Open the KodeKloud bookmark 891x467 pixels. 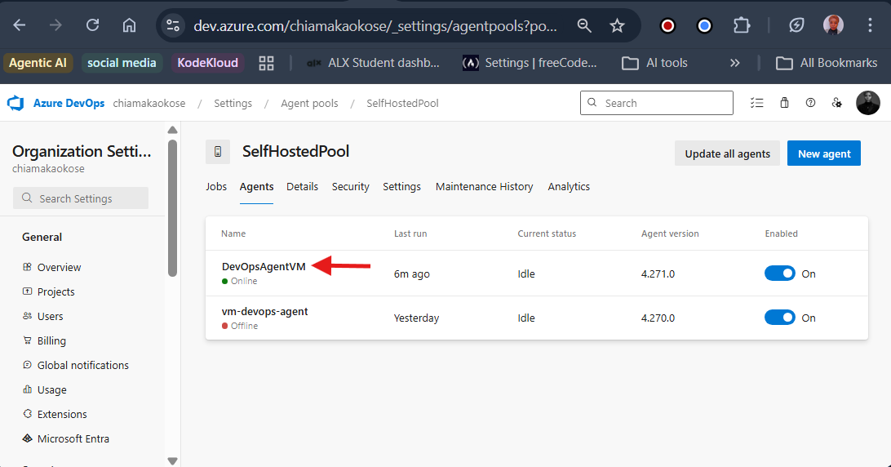pos(207,63)
